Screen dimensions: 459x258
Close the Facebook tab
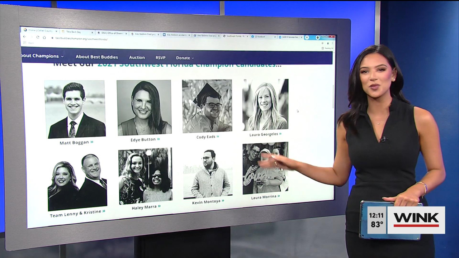[x=275, y=37]
